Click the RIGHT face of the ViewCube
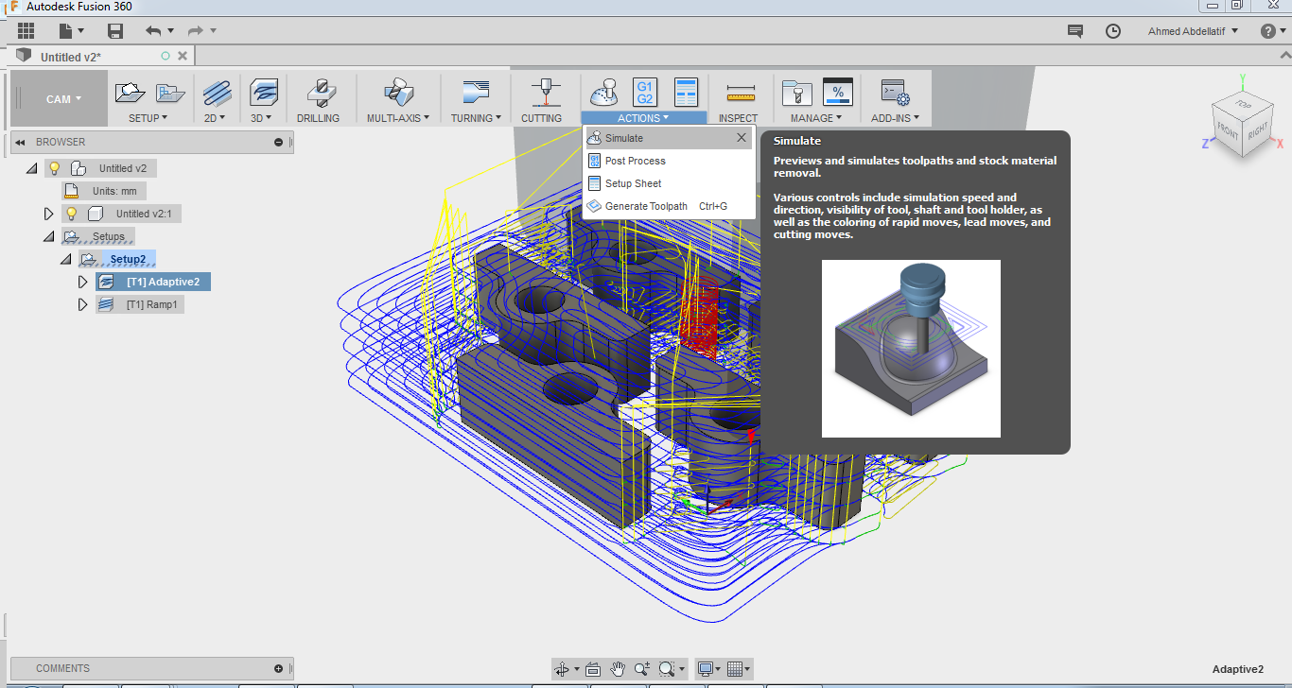 click(x=1257, y=129)
